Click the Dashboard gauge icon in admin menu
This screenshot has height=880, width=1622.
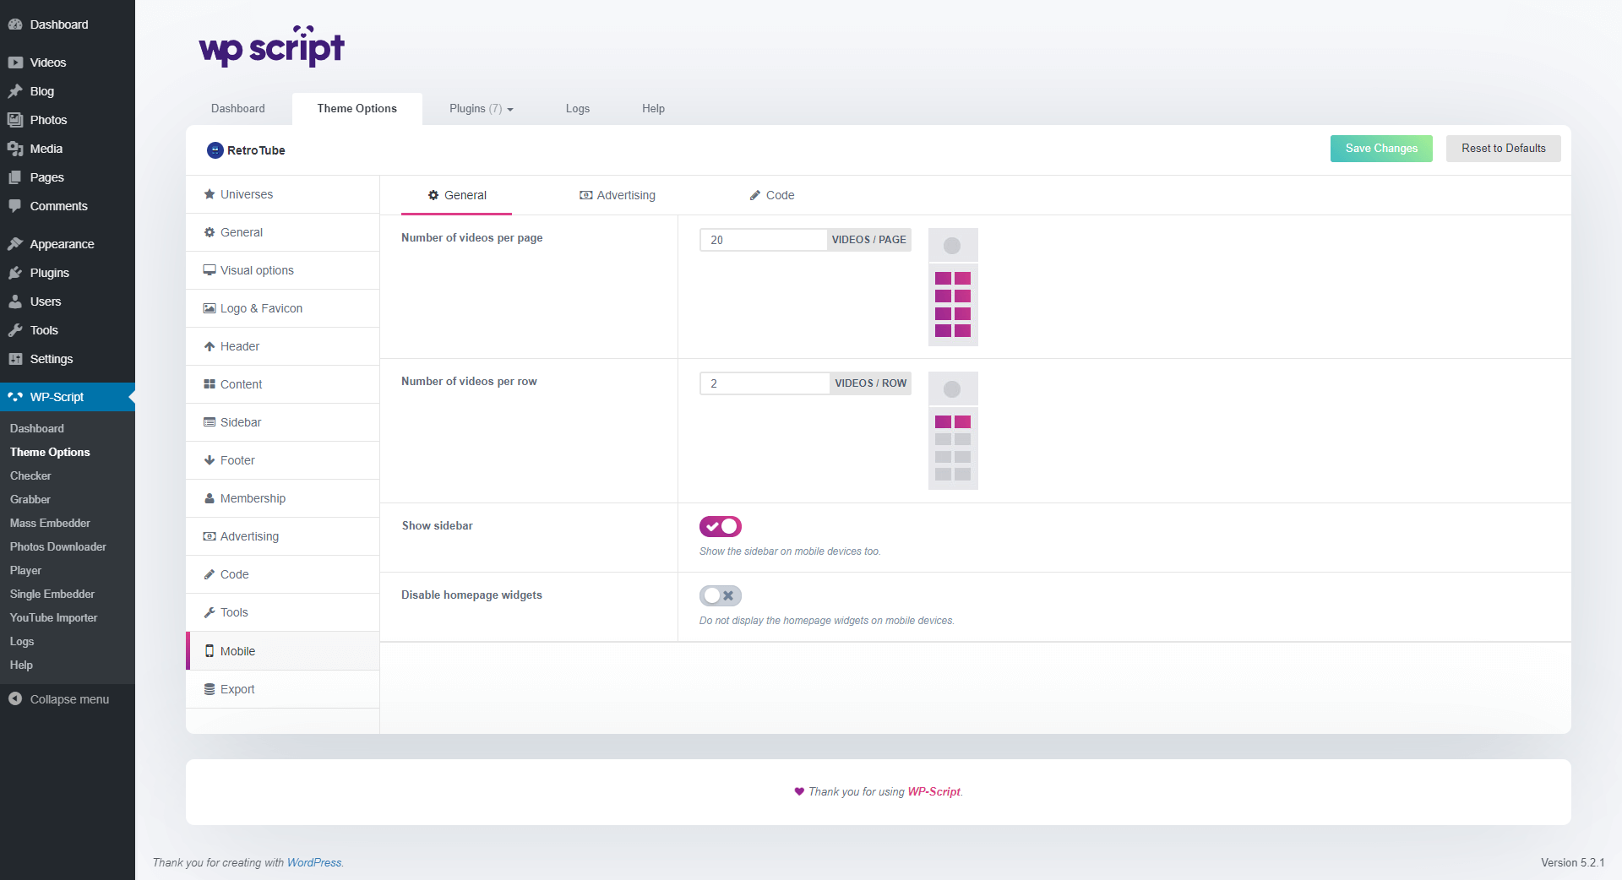[15, 24]
